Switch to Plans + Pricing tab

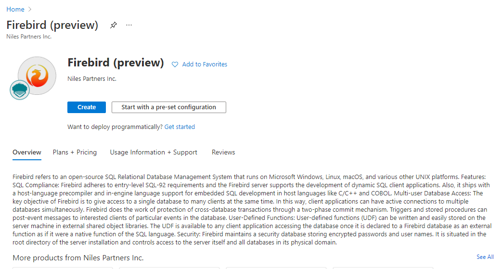click(x=75, y=153)
